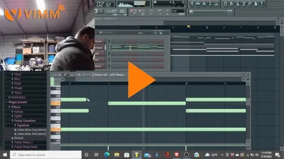The height and width of the screenshot is (159, 284).
Task: Open the snap selector showing Line
Action: pos(178,11)
